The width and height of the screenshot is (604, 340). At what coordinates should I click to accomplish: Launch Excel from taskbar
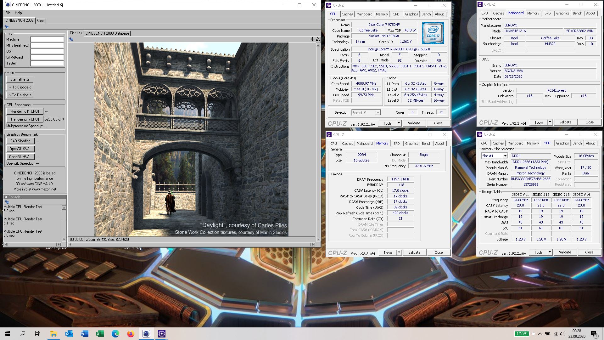click(100, 334)
